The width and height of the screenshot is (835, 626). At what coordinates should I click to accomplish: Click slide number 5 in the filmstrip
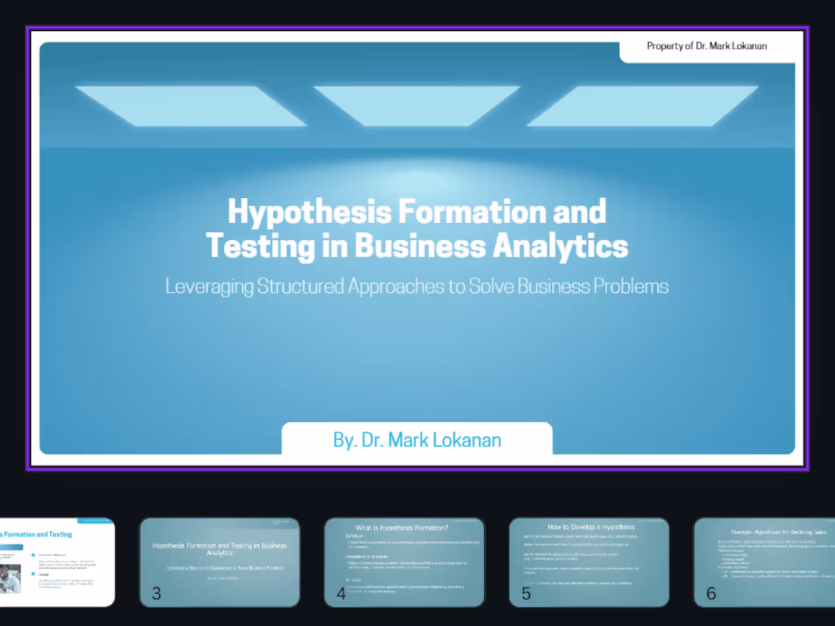click(526, 594)
